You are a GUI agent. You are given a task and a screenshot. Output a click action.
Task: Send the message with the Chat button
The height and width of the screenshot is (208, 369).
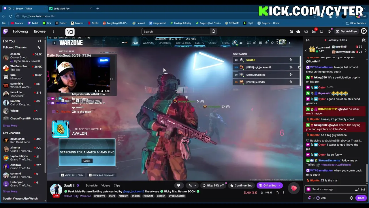361,198
